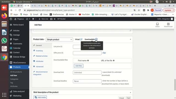Screen dimensions: 176x99
Task: Open Edwiser Bridge in sidebar
Action: click(x=19, y=57)
